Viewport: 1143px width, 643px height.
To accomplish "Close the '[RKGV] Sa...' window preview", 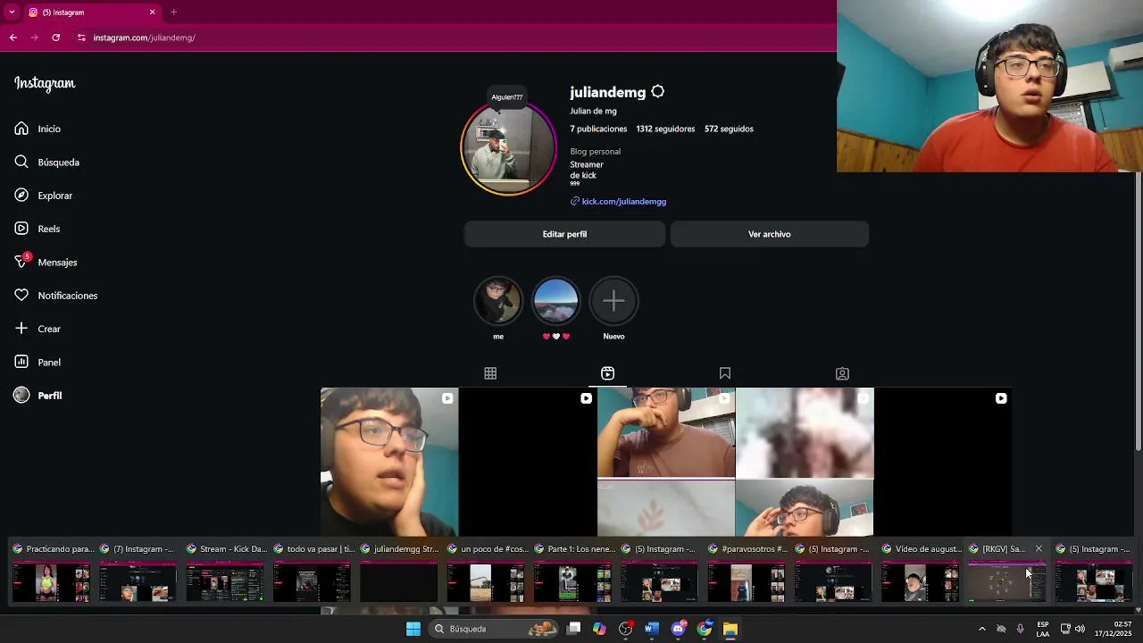I will tap(1039, 549).
